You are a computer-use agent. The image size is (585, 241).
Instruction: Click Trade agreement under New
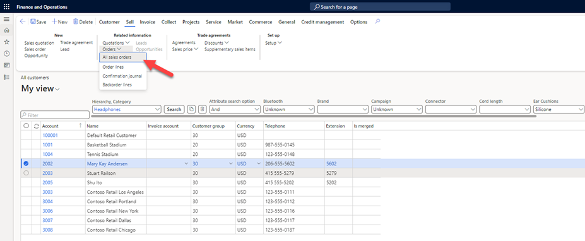point(76,42)
